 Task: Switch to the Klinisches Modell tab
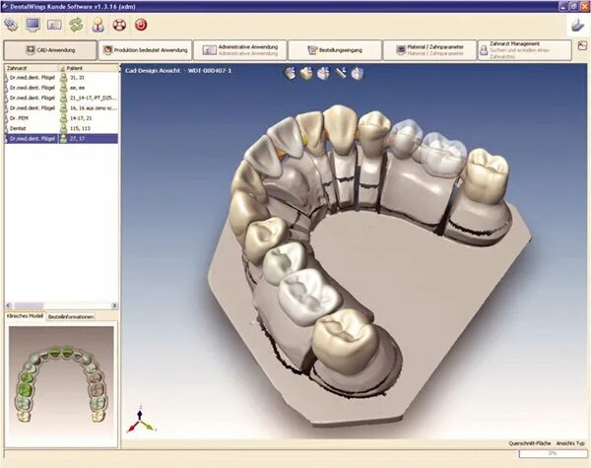coord(25,316)
